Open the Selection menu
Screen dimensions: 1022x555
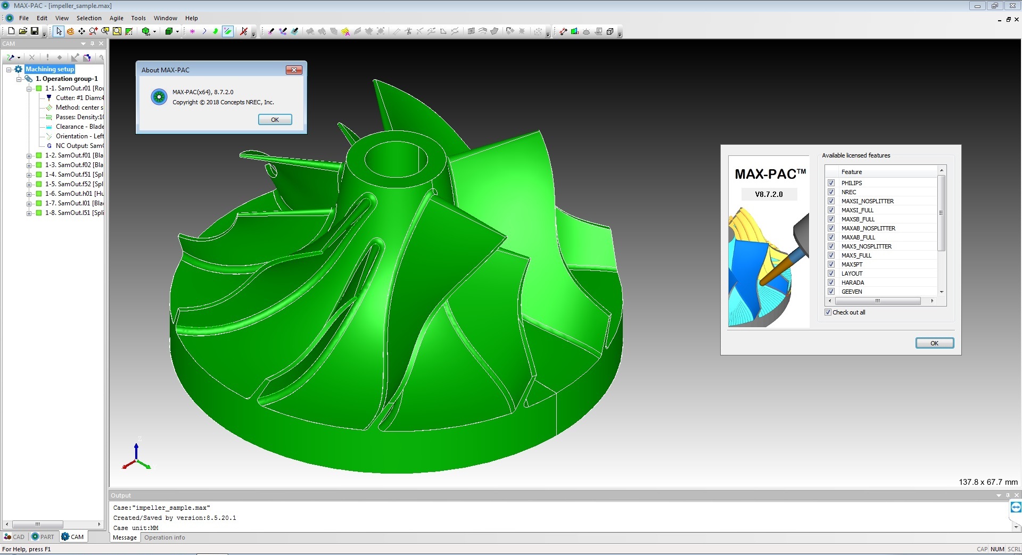(89, 18)
